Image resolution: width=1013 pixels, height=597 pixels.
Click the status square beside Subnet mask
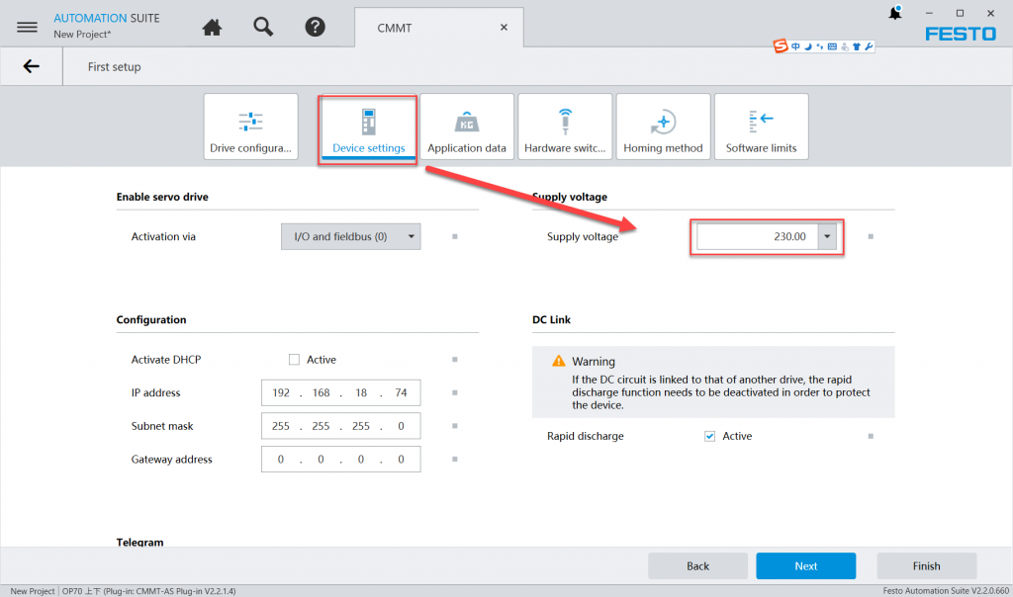[x=455, y=426]
